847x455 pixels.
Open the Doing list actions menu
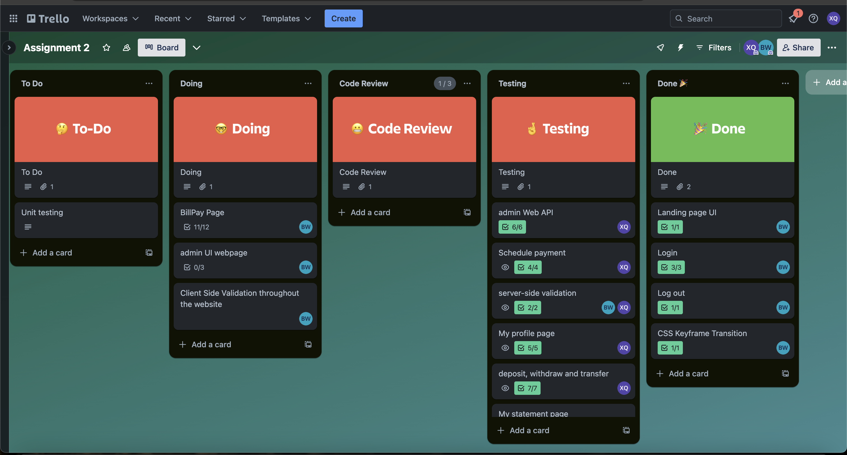point(308,83)
